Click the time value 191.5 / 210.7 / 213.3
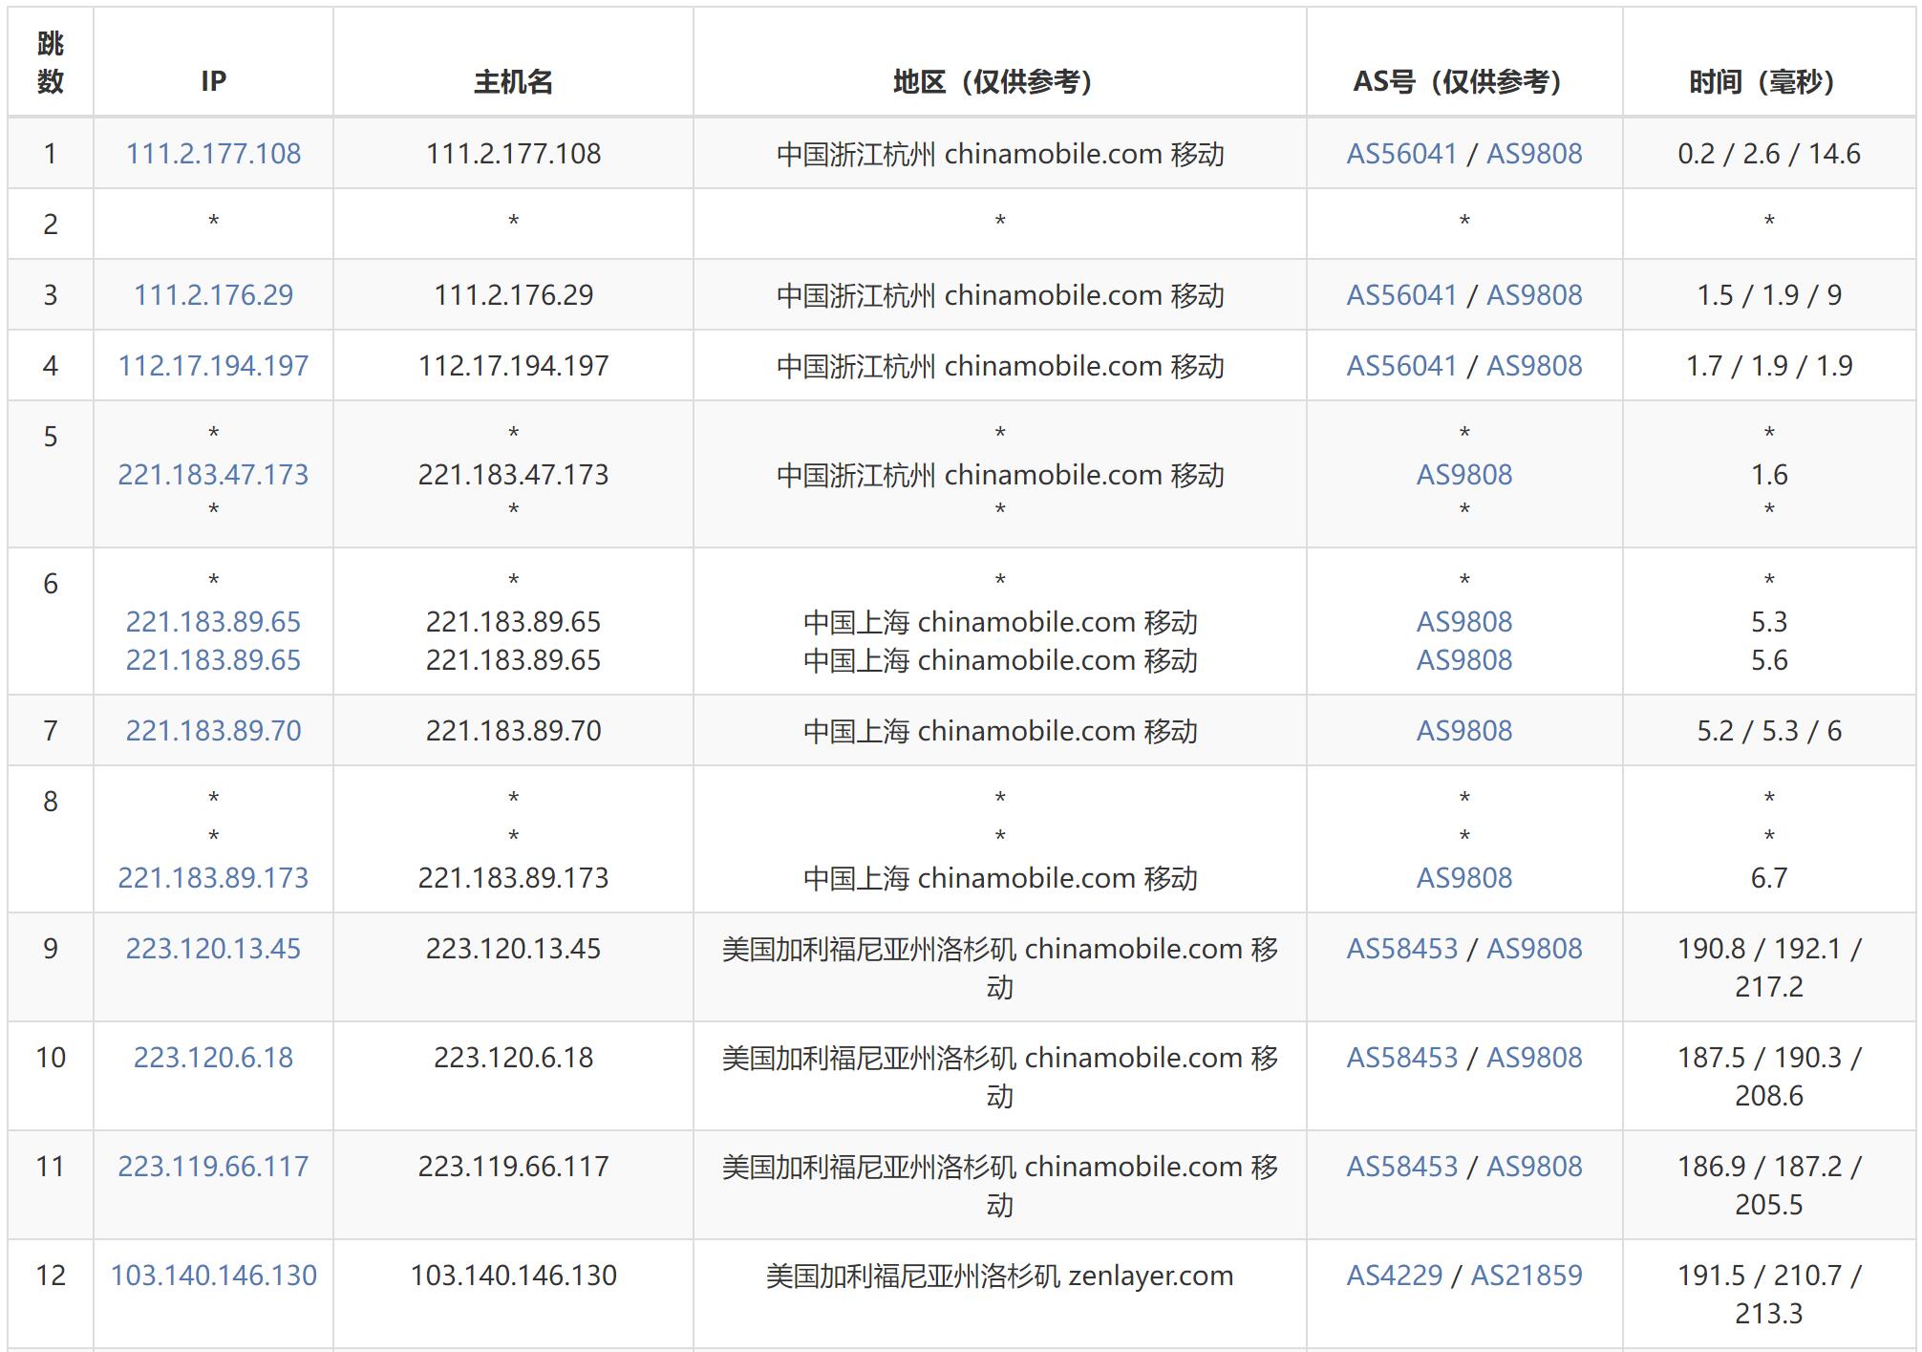Viewport: 1922px width, 1352px height. (x=1768, y=1295)
